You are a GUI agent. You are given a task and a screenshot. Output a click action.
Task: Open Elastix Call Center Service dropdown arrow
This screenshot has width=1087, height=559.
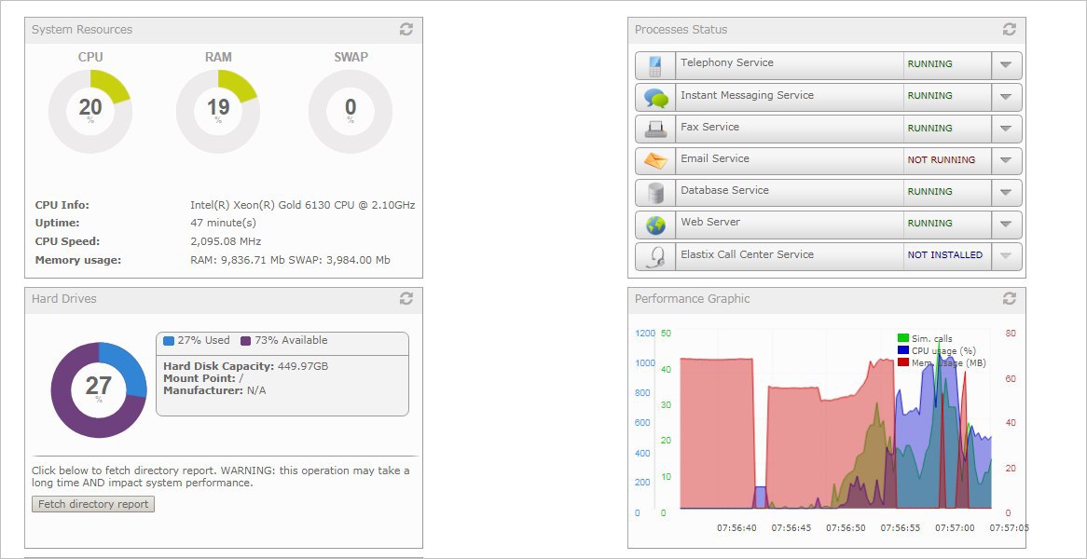[1007, 256]
